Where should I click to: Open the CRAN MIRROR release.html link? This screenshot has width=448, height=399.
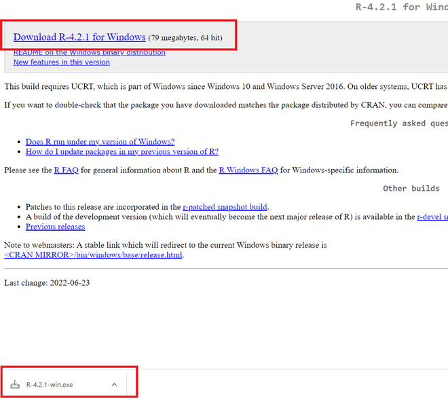click(x=93, y=254)
